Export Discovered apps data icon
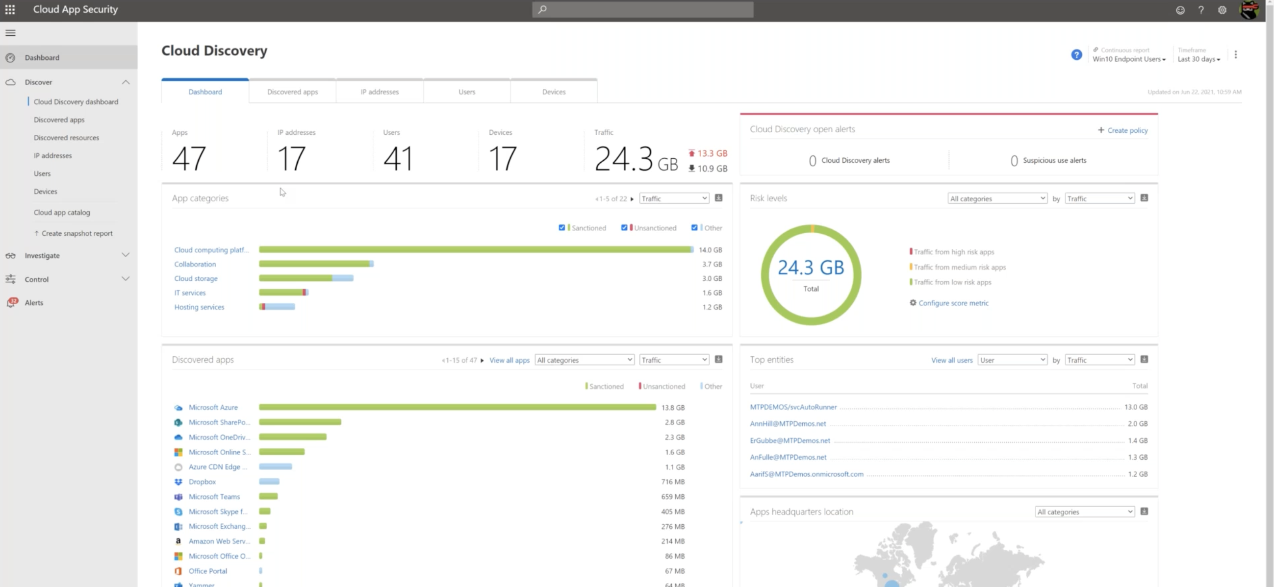Viewport: 1274px width, 587px height. [718, 360]
